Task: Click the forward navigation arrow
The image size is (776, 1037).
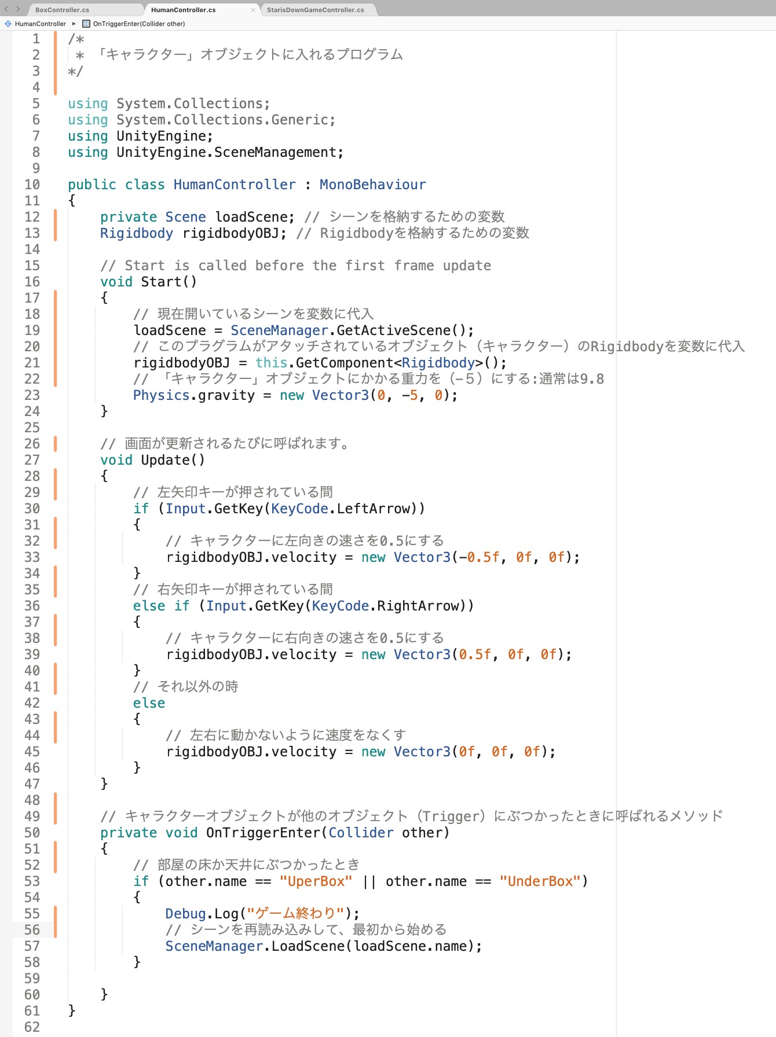Action: pos(18,9)
